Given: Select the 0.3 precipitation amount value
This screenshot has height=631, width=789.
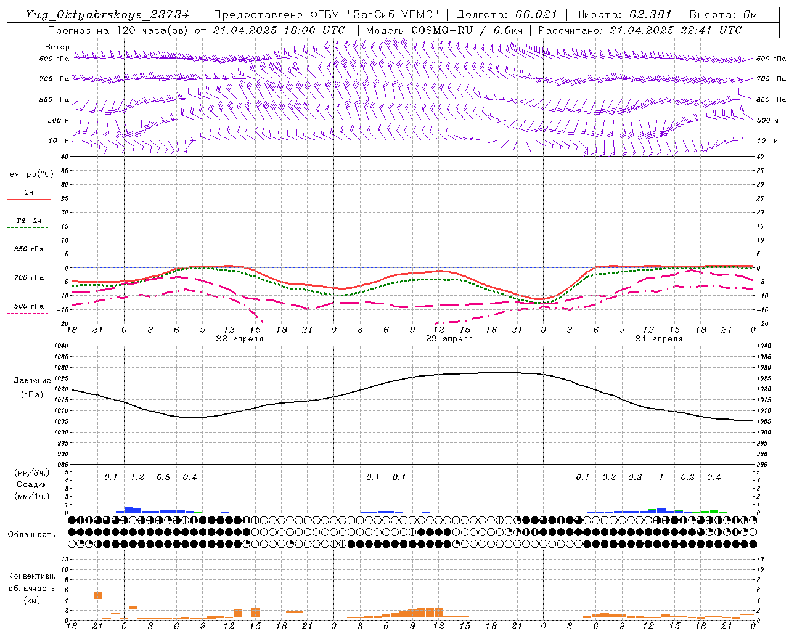Looking at the screenshot, I should 635,478.
